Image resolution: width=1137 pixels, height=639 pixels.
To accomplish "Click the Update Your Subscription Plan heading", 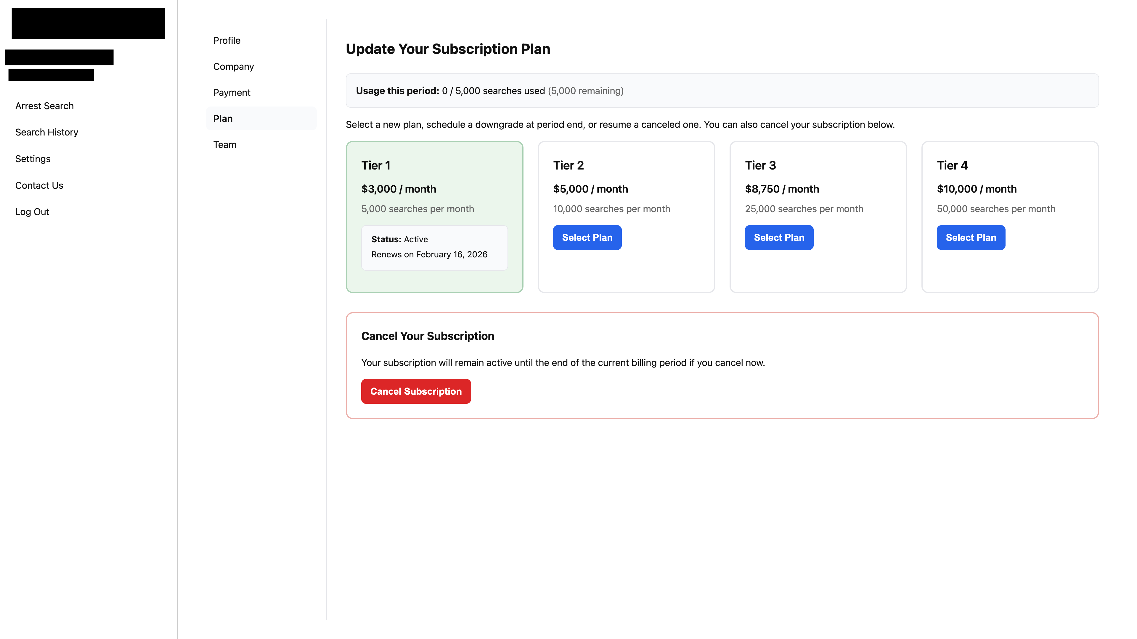I will [448, 49].
